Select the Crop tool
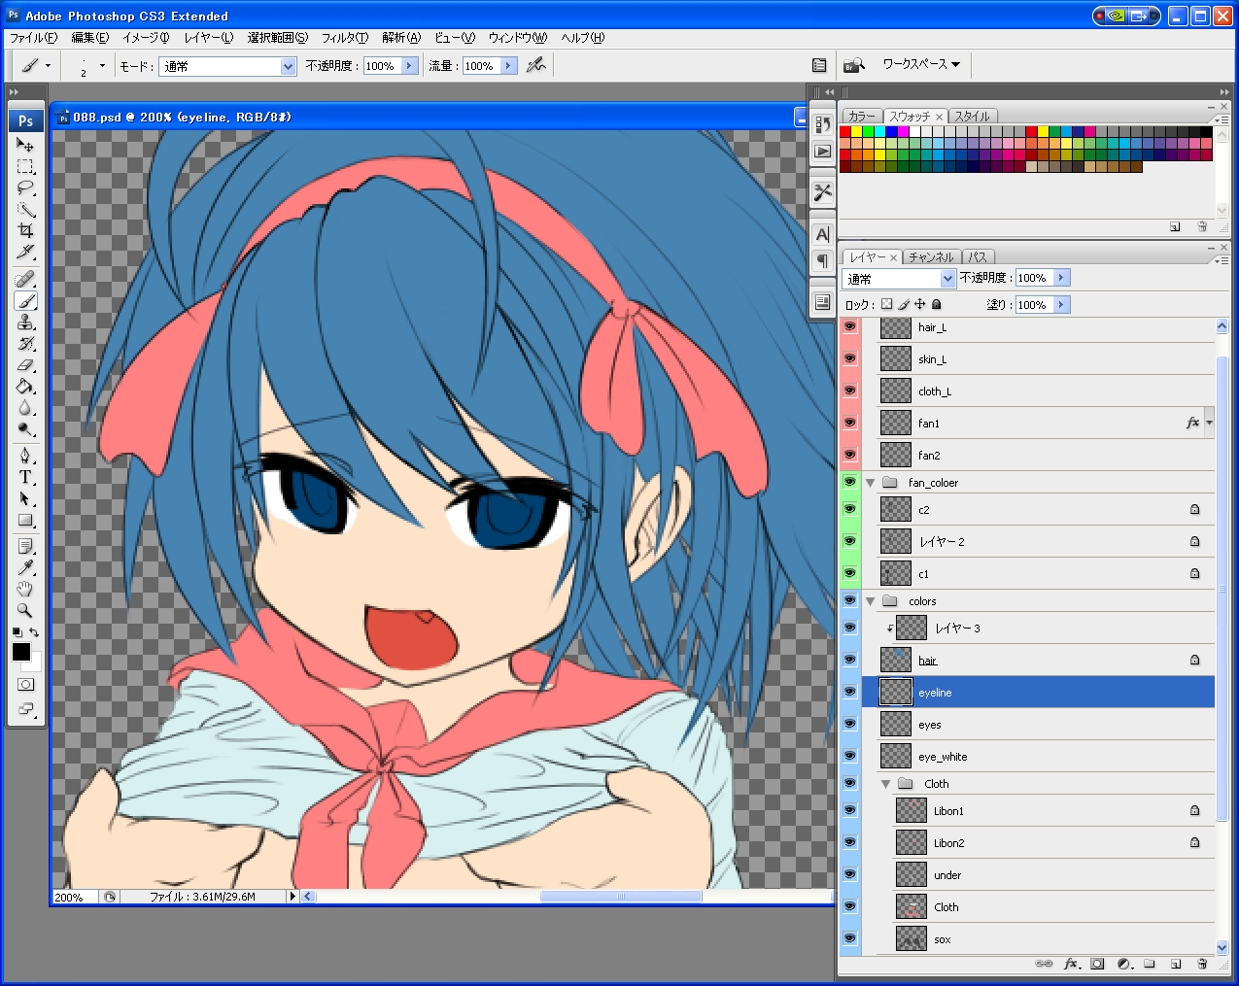Viewport: 1239px width, 986px height. pos(25,230)
